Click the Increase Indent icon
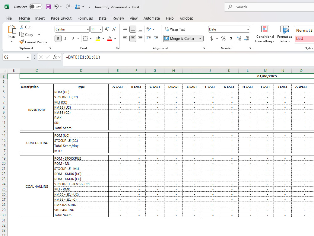 156,38
